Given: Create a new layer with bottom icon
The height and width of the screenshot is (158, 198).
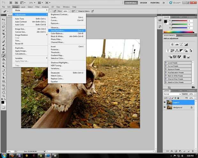Looking at the screenshot, I should point(188,151).
